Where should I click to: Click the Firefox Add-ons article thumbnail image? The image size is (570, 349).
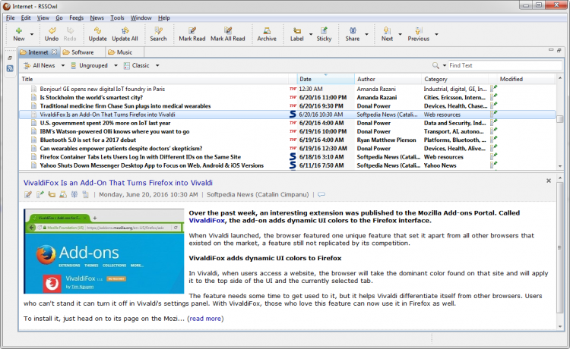click(x=104, y=251)
